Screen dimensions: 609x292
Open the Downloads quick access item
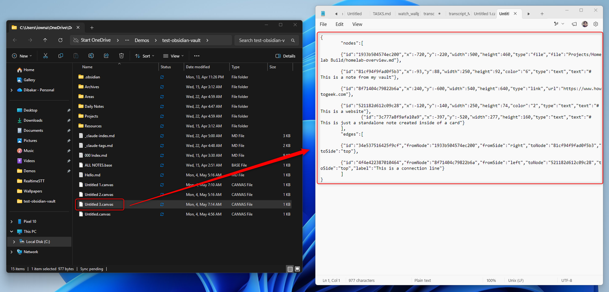tap(33, 120)
